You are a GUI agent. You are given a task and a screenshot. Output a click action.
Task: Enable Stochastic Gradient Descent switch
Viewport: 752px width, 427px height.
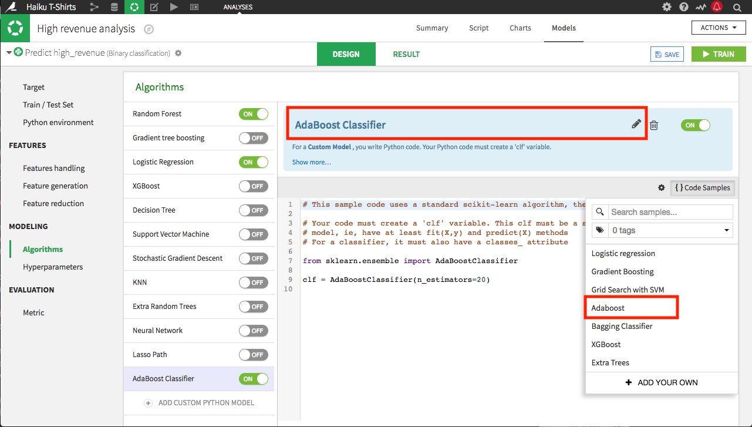point(254,258)
